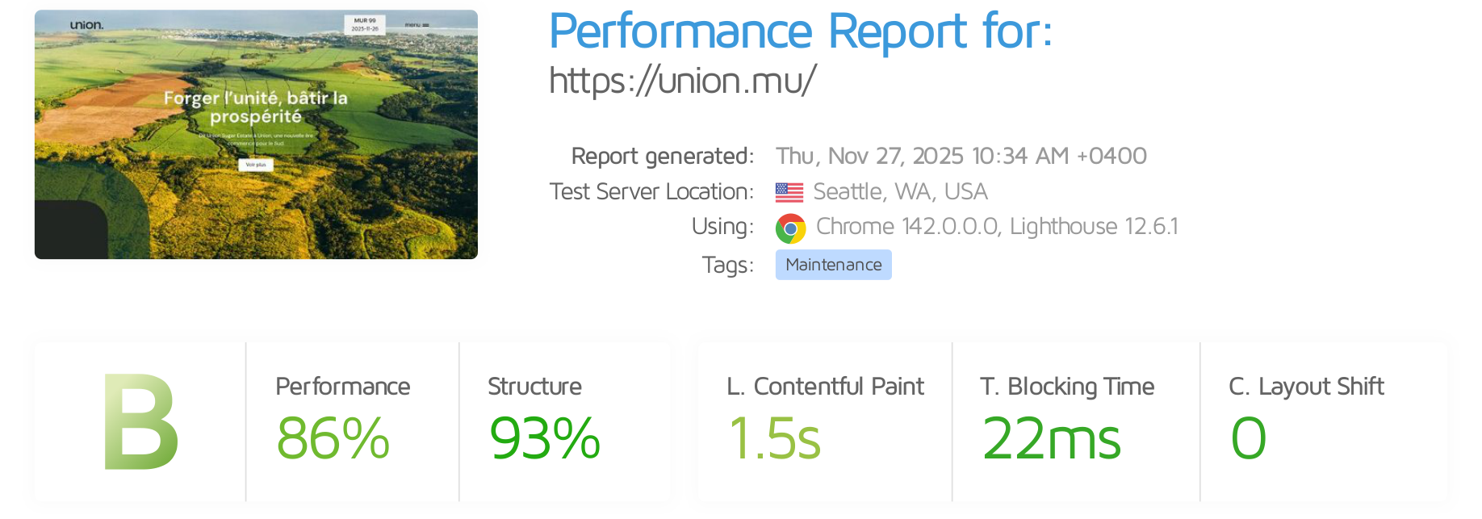1482x519 pixels.
Task: Click the Largest Contentful Paint 1.5s value
Action: click(x=774, y=439)
